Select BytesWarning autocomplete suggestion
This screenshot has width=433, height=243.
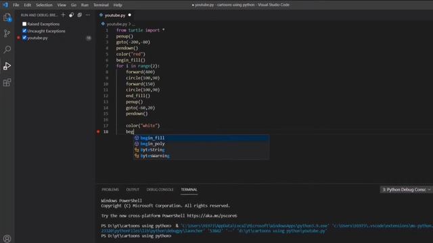point(202,156)
